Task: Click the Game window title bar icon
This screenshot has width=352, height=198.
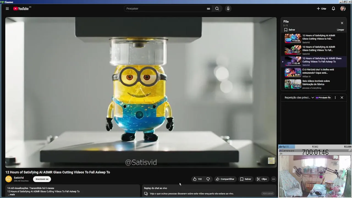Action: (2, 2)
